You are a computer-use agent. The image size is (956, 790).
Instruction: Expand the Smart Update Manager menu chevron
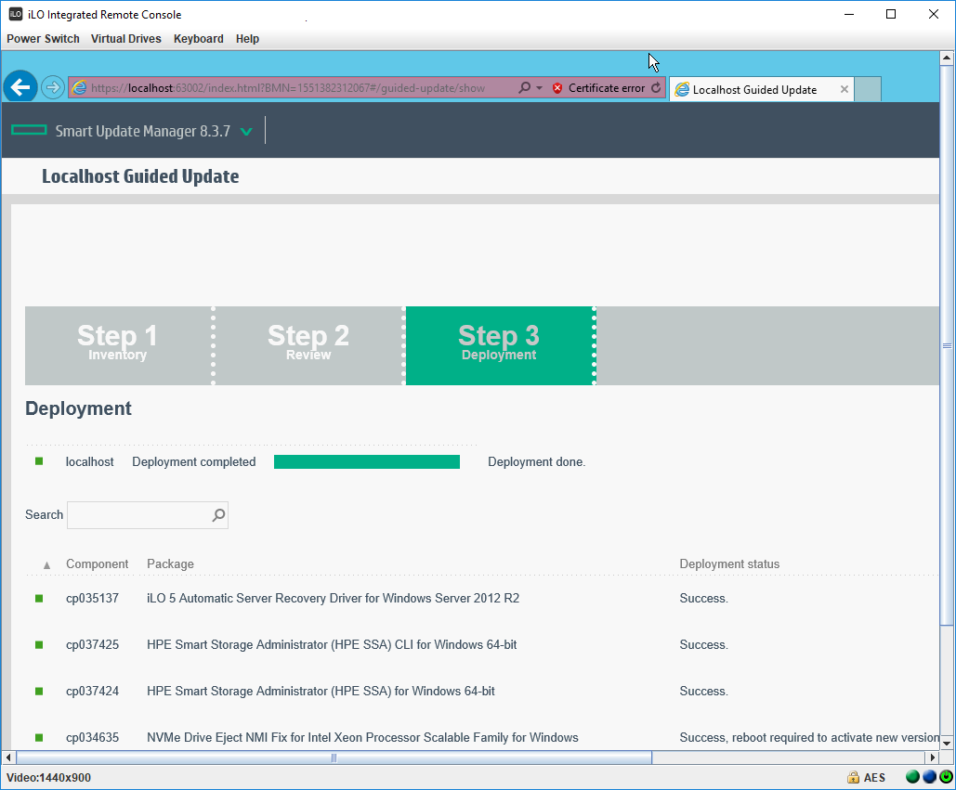point(246,132)
